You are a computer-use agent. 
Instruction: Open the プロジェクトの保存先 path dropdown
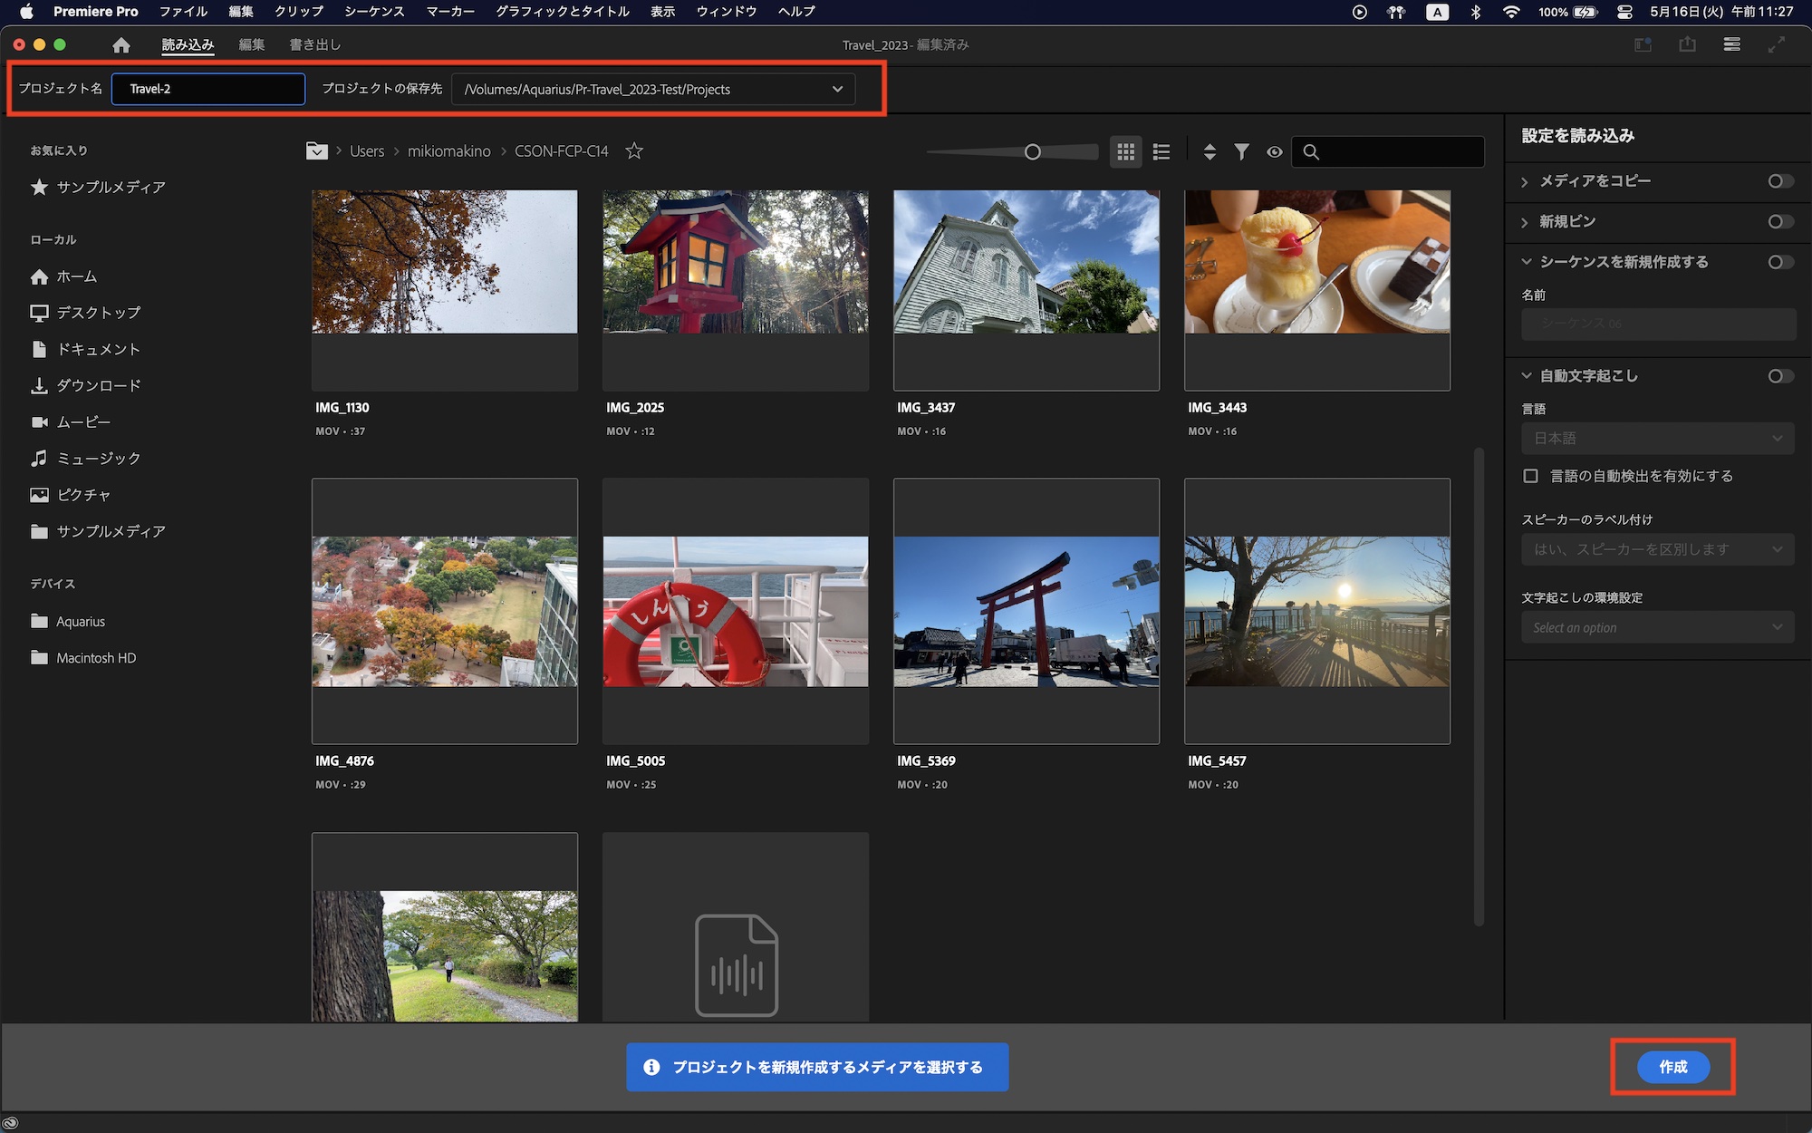[836, 89]
